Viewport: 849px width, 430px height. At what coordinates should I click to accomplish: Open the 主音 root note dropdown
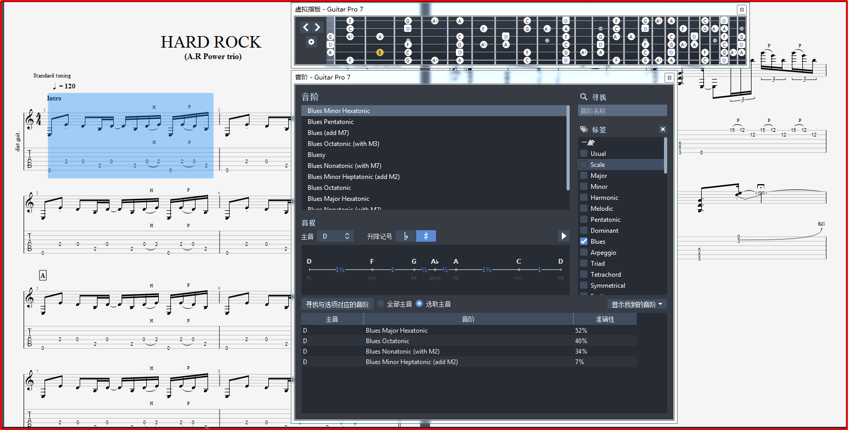pyautogui.click(x=335, y=236)
